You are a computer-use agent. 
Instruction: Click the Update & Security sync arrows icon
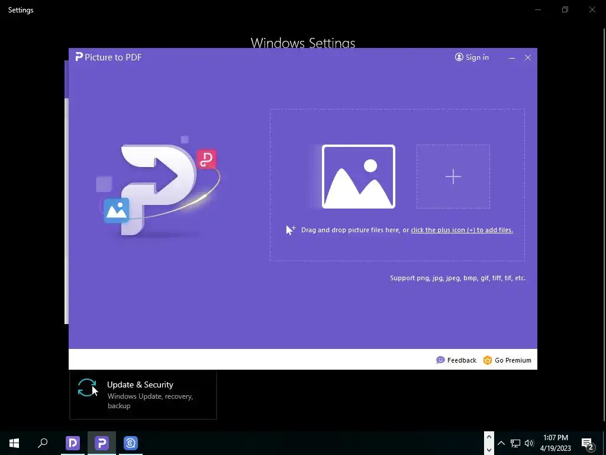(x=87, y=387)
